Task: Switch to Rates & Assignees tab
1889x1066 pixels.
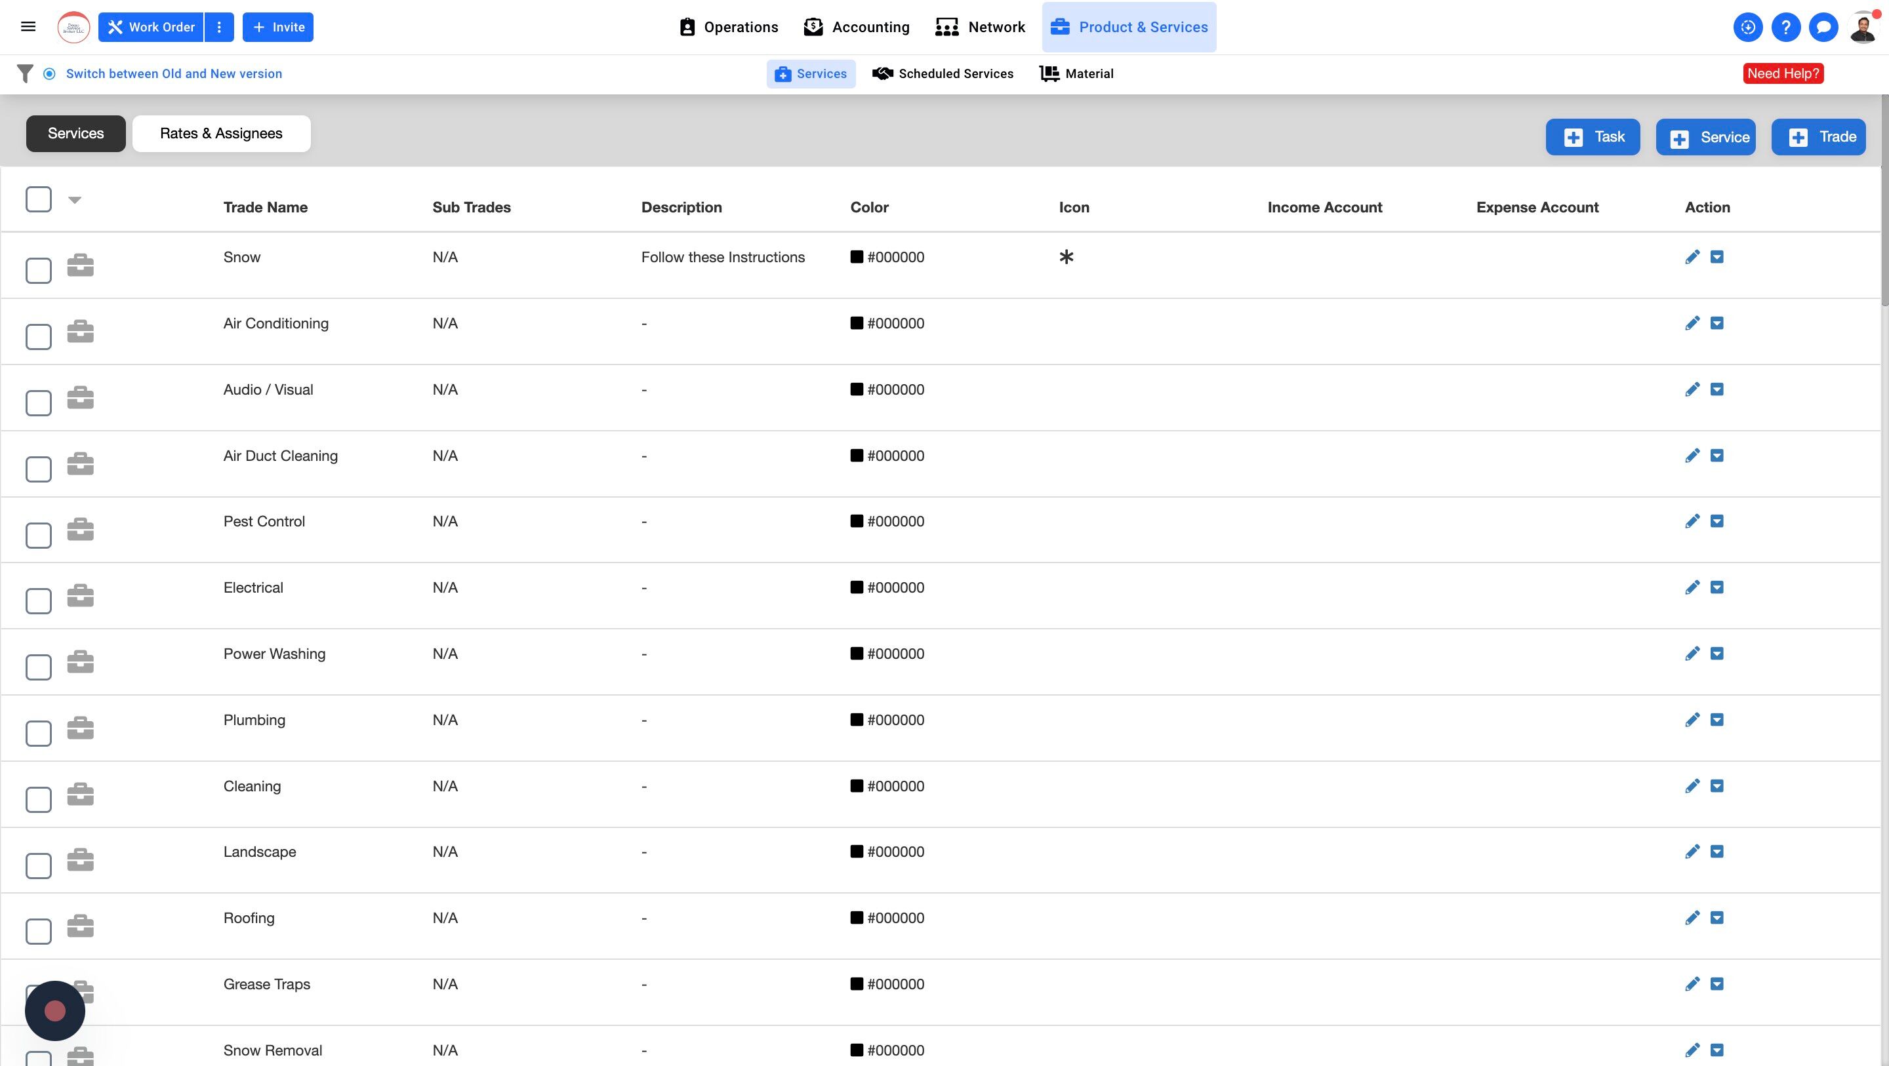Action: (221, 134)
